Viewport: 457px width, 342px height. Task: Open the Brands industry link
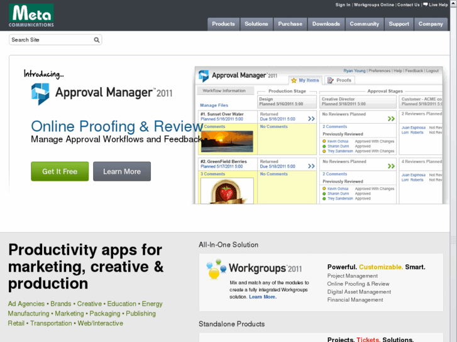(60, 304)
